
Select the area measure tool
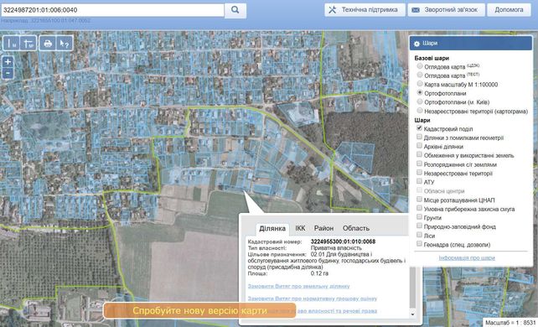pos(28,44)
